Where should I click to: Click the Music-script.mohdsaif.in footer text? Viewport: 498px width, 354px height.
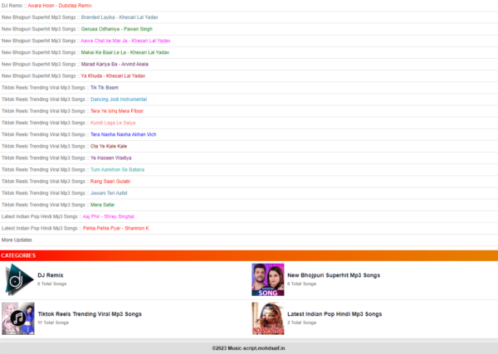pyautogui.click(x=249, y=348)
